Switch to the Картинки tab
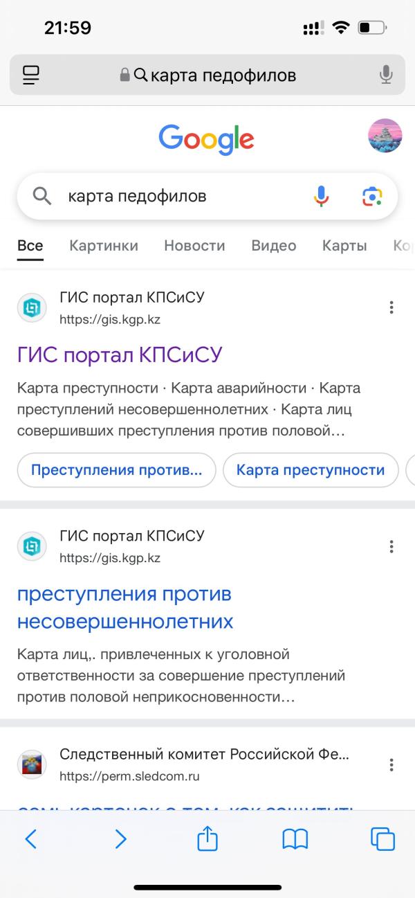 (104, 246)
